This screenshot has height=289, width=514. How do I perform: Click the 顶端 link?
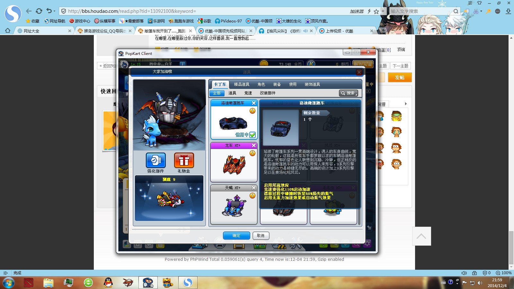(x=401, y=49)
